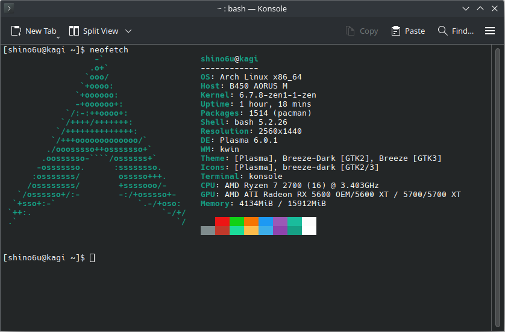Click the typed 'neofetch' command text
The width and height of the screenshot is (505, 332).
point(109,49)
